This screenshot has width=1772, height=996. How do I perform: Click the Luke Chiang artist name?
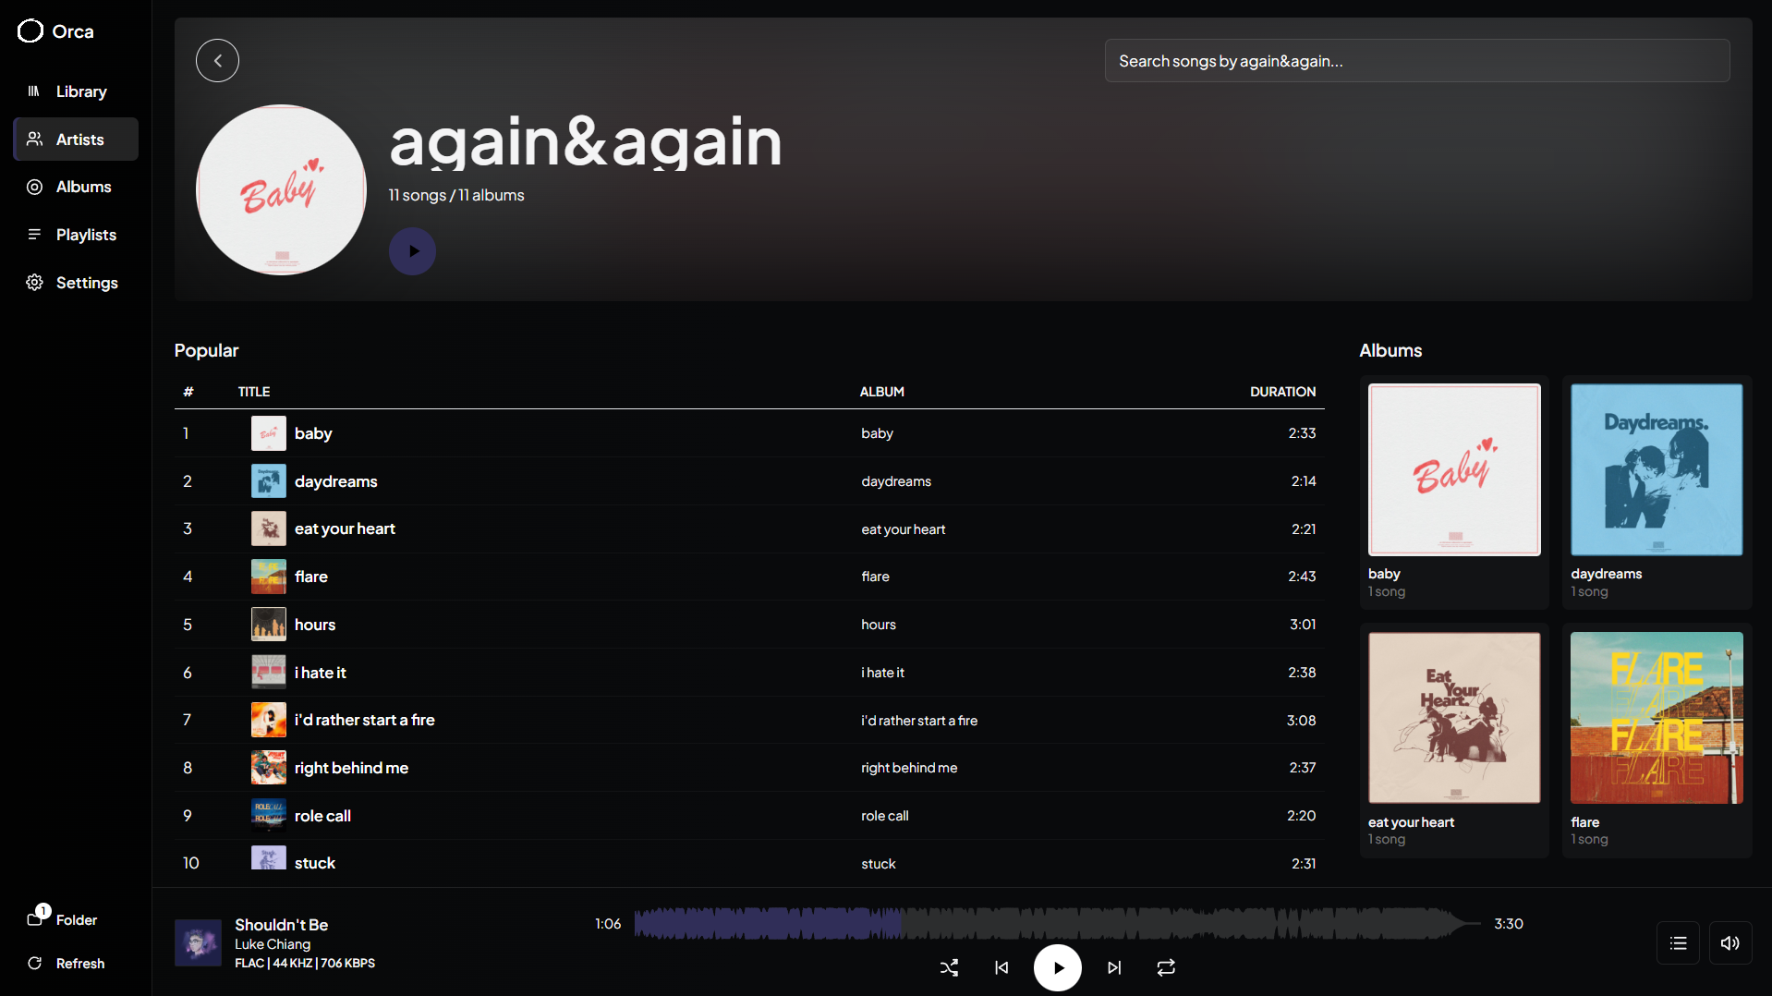click(273, 944)
